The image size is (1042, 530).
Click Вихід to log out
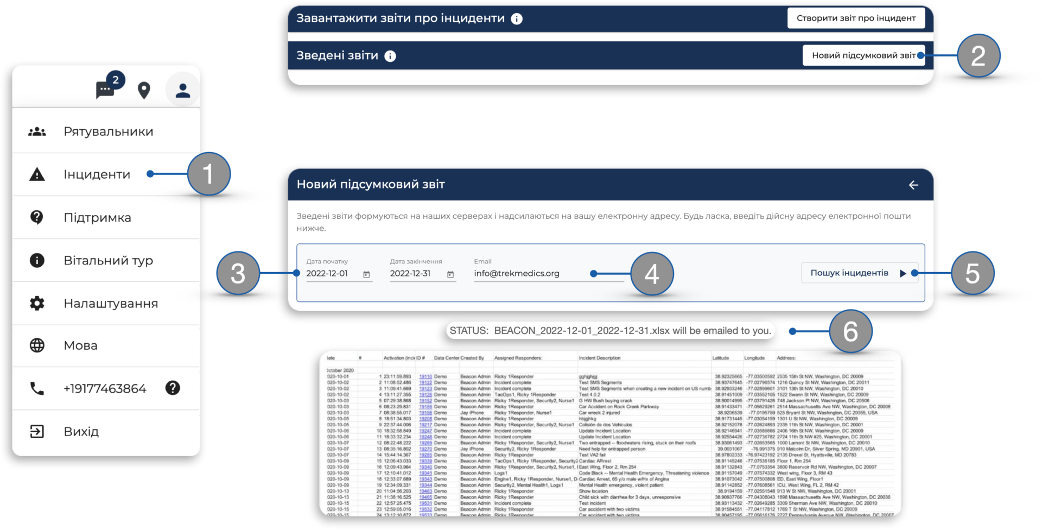[81, 432]
